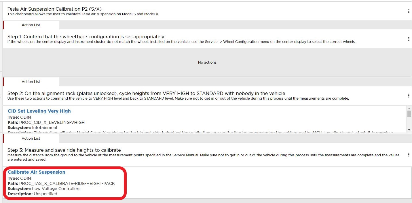Click the Low Voltage Controllers subsystem text
The width and height of the screenshot is (412, 203).
56,189
